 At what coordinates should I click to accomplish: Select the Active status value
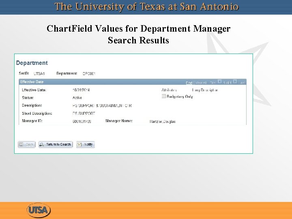click(77, 98)
